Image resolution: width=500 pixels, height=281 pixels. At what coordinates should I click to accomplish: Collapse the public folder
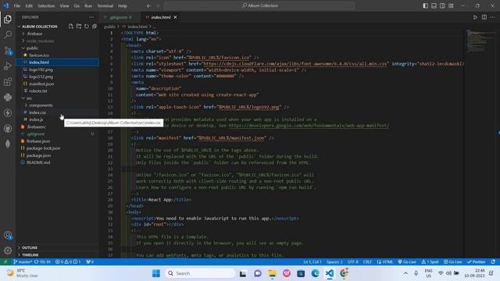(x=57, y=48)
